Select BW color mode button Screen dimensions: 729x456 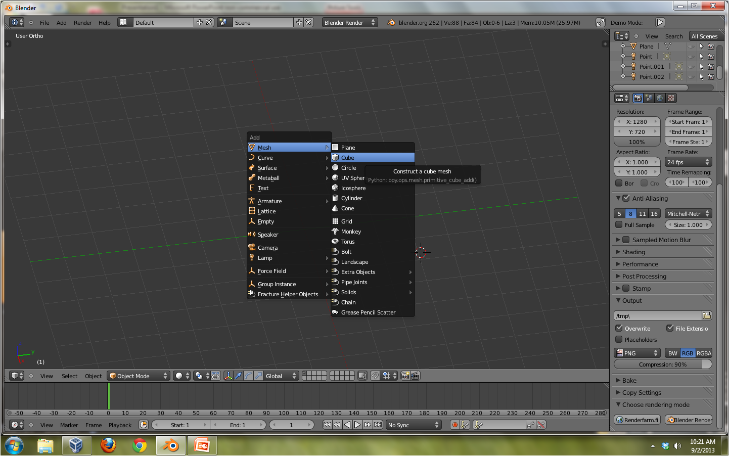click(x=672, y=353)
